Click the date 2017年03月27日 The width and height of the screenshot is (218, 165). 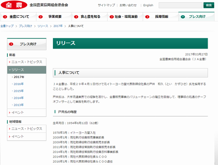196,54
